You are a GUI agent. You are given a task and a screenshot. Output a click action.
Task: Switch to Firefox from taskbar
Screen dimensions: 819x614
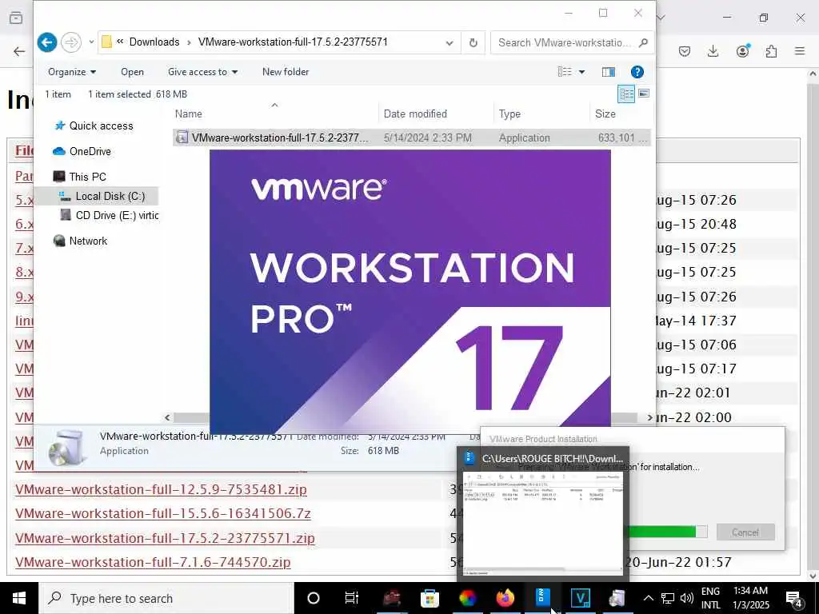tap(505, 598)
